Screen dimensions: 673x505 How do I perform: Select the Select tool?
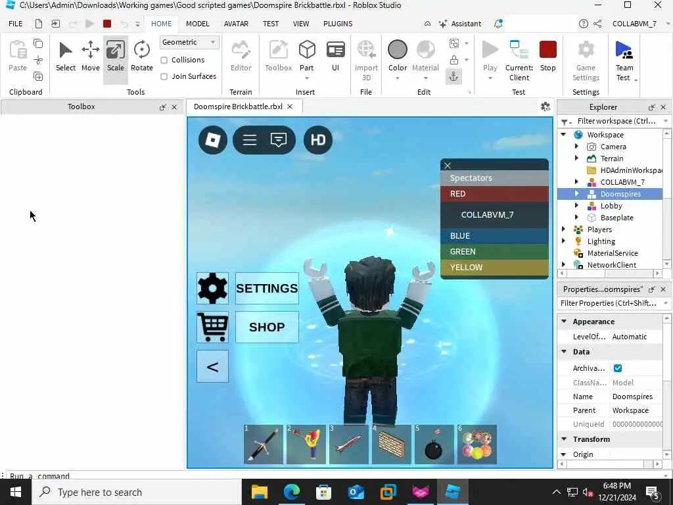[x=65, y=56]
